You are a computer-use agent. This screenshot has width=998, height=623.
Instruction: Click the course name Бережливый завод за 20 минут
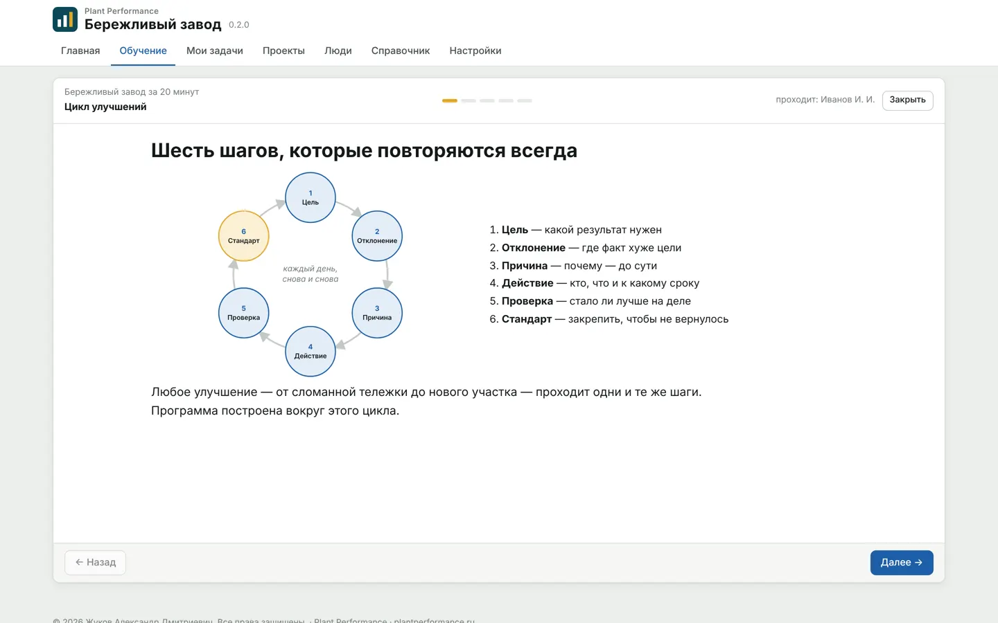point(132,91)
